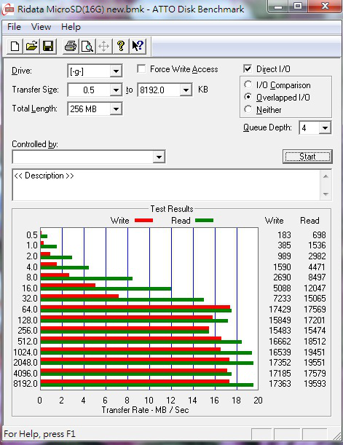Save results with the floppy disk icon
Viewport: 343px width, 445px height.
pyautogui.click(x=48, y=46)
